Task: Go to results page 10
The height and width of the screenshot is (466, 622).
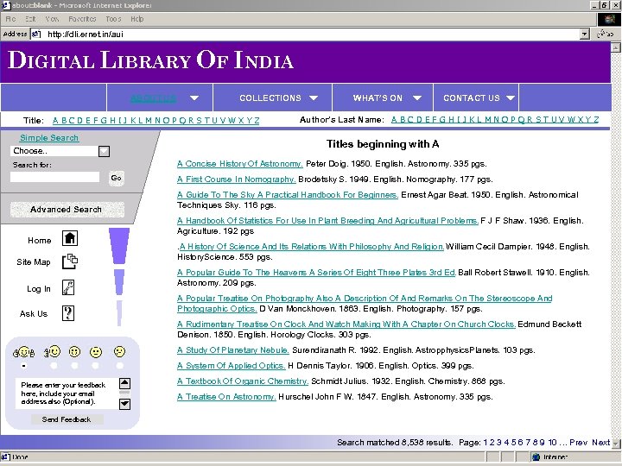Action: pyautogui.click(x=552, y=442)
